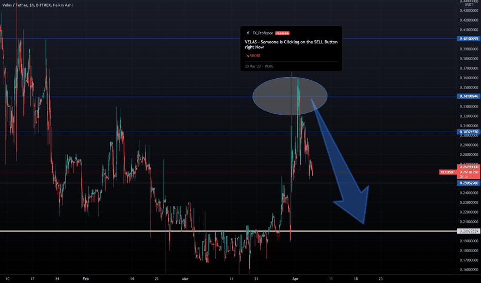Click the 0.16000000 price scale value

pos(469,270)
